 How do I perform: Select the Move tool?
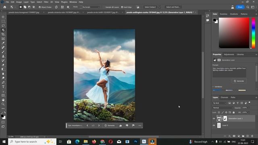click(x=3, y=17)
